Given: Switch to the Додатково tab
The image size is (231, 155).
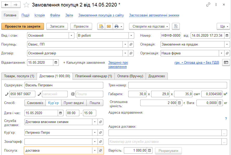Looking at the screenshot, I should tap(157, 76).
